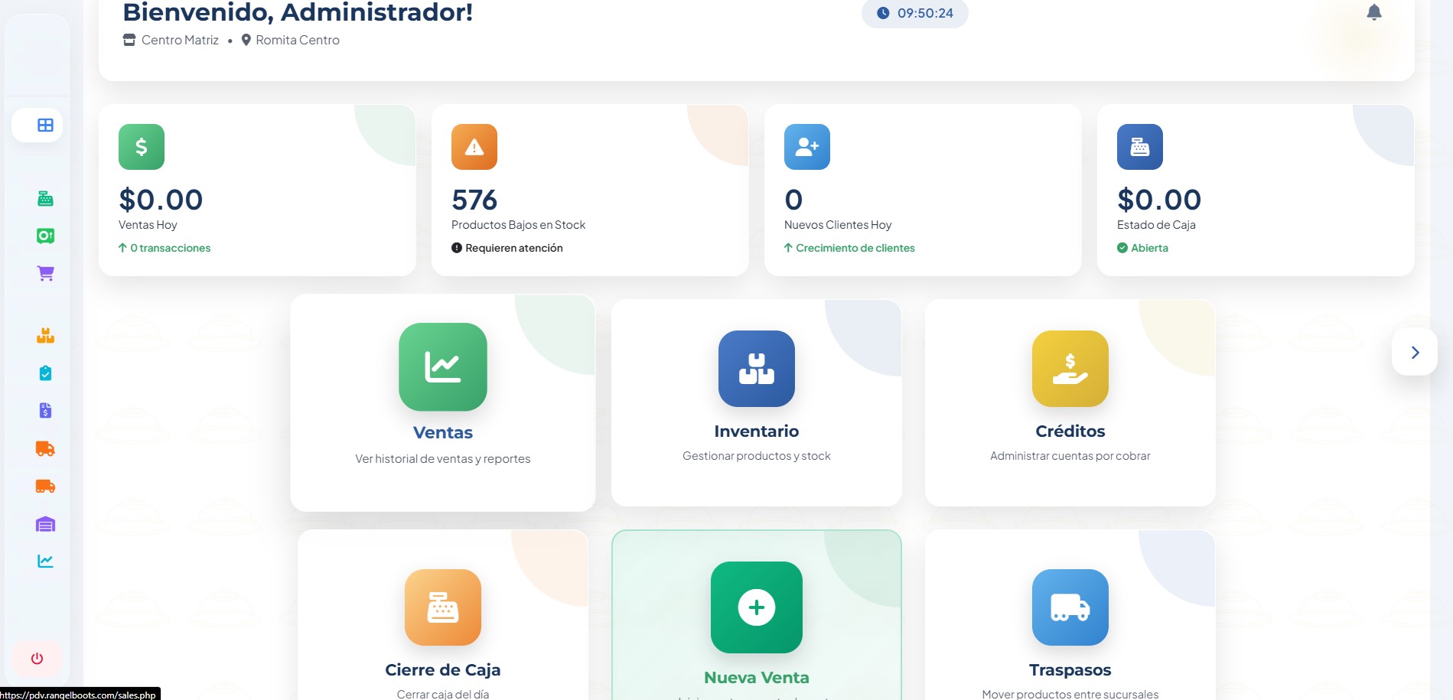
Task: Click the teal clipboard check sidebar icon
Action: point(45,373)
